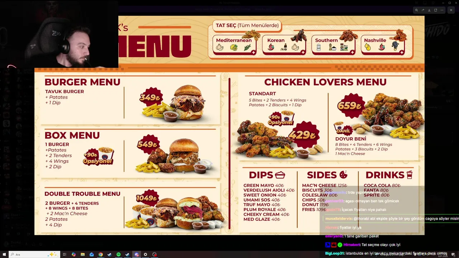The width and height of the screenshot is (459, 258).
Task: Click the CHICKEN LOVERS MENU heading
Action: tap(325, 82)
